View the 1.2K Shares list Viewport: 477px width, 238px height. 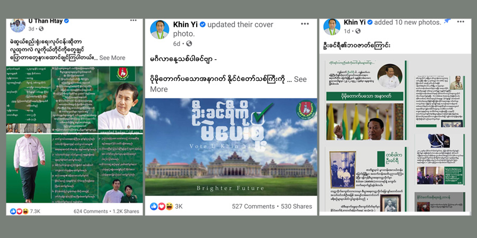pyautogui.click(x=126, y=211)
